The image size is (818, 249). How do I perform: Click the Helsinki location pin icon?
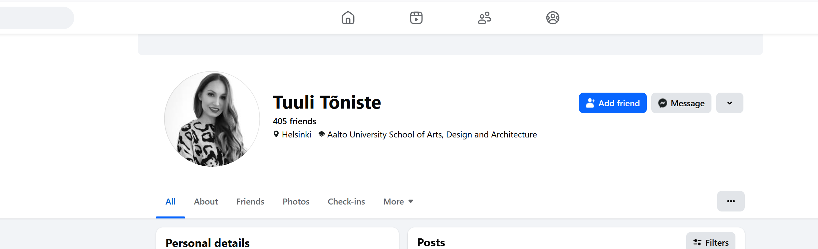276,134
